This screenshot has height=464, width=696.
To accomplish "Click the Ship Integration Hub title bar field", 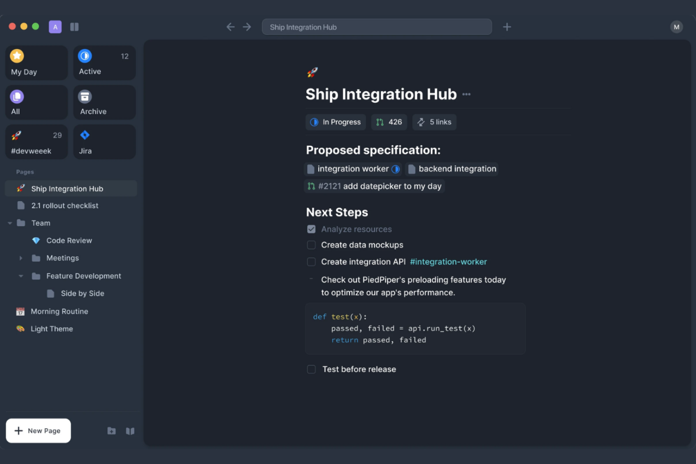I will (377, 27).
